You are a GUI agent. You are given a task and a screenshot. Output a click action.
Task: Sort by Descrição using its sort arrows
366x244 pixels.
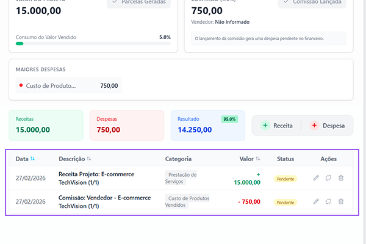pyautogui.click(x=89, y=159)
